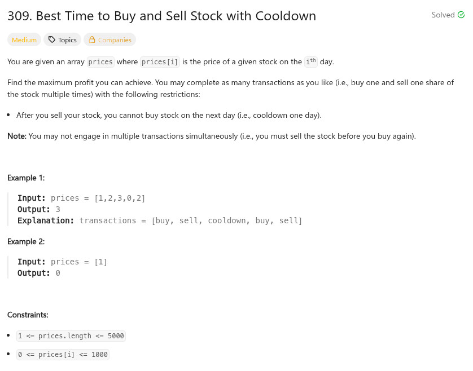Click the Solved status label

[443, 15]
